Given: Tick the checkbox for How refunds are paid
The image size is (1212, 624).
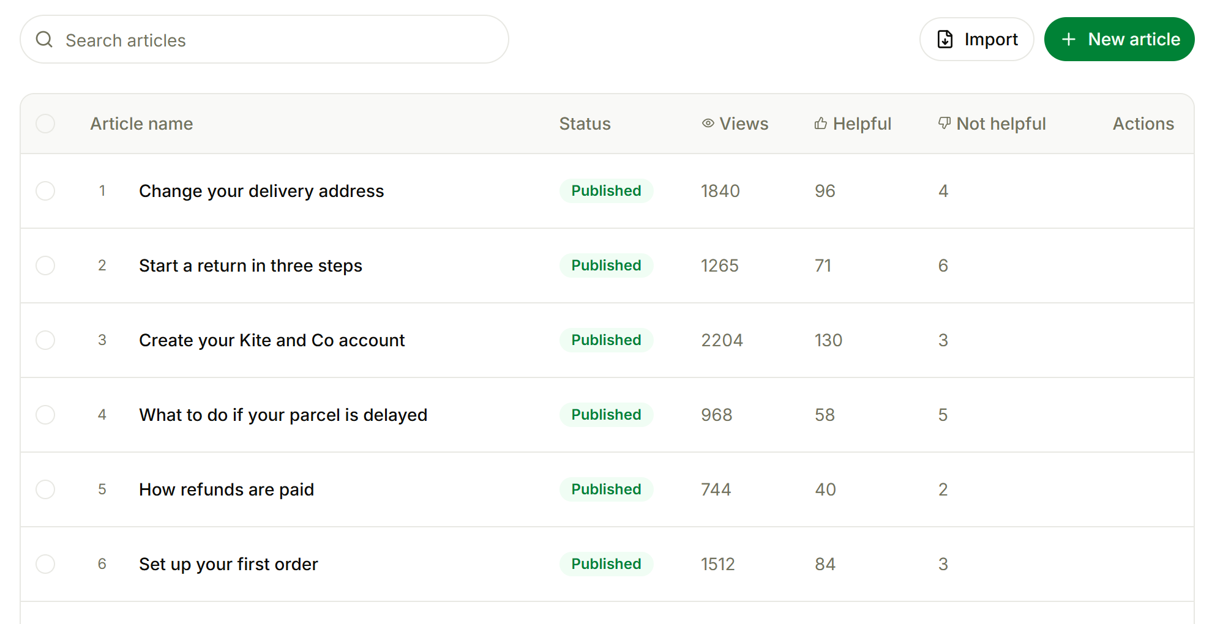Looking at the screenshot, I should click(x=45, y=489).
